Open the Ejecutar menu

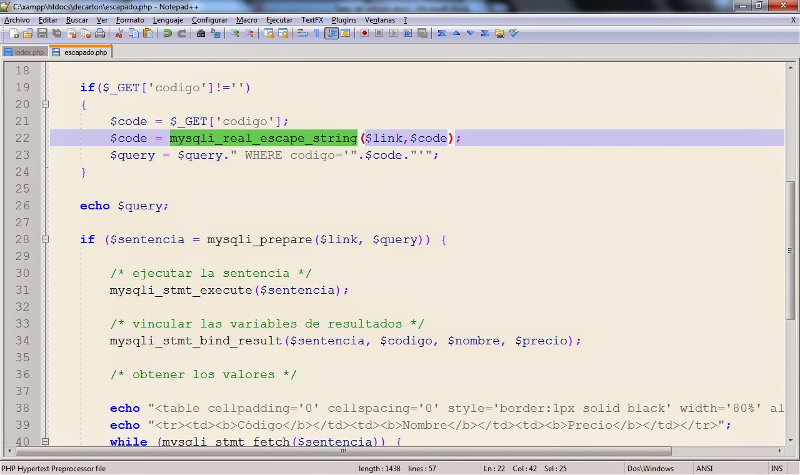[x=279, y=19]
